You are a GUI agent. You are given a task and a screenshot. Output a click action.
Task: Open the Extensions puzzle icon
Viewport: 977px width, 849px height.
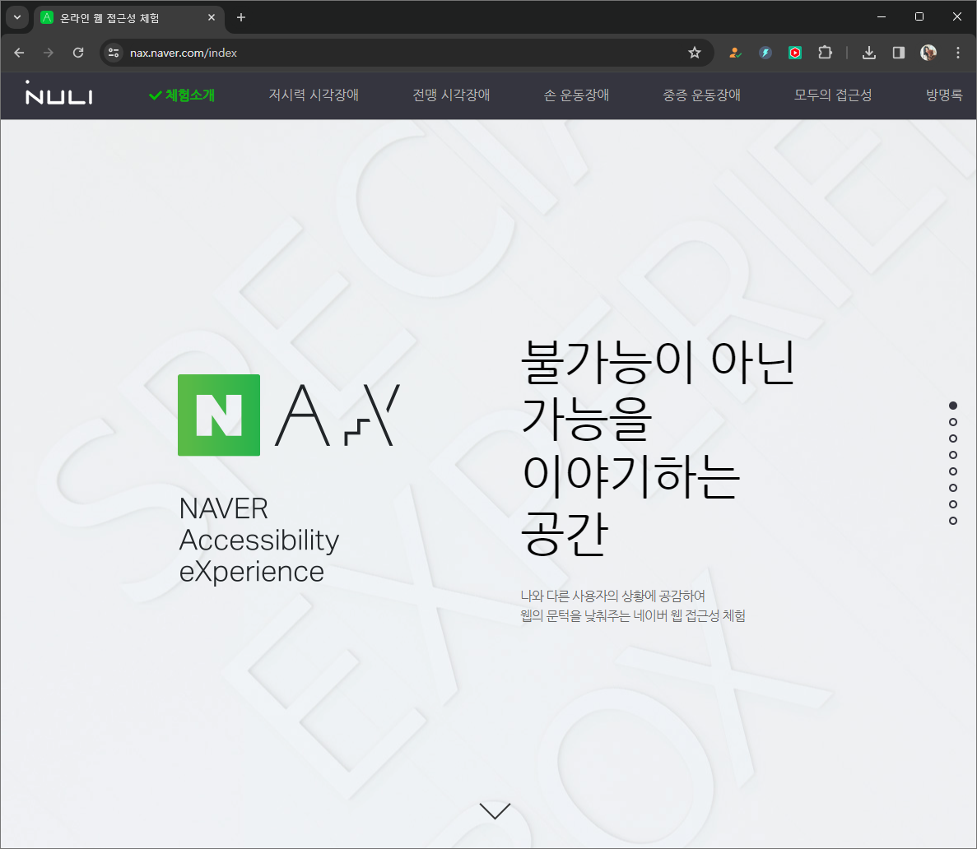click(x=825, y=53)
